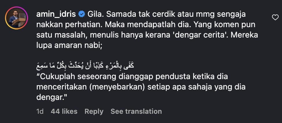Click the text "lupa amaran nabi;"
Screen dimensions: 282x123
point(69,45)
